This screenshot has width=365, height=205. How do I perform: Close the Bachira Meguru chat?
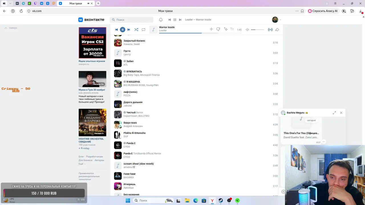click(341, 113)
